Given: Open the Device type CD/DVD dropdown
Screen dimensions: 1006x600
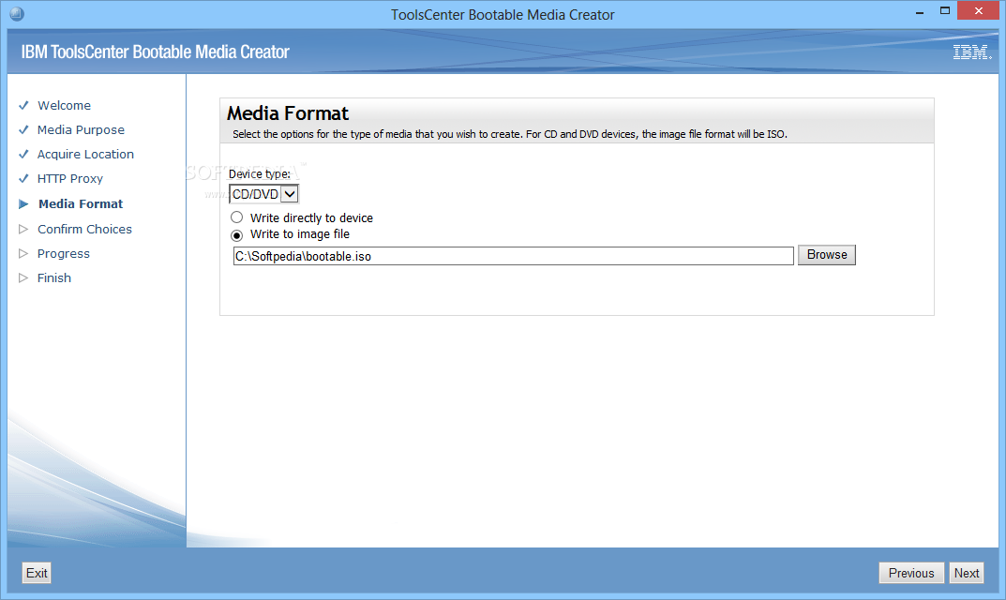Looking at the screenshot, I should [263, 194].
